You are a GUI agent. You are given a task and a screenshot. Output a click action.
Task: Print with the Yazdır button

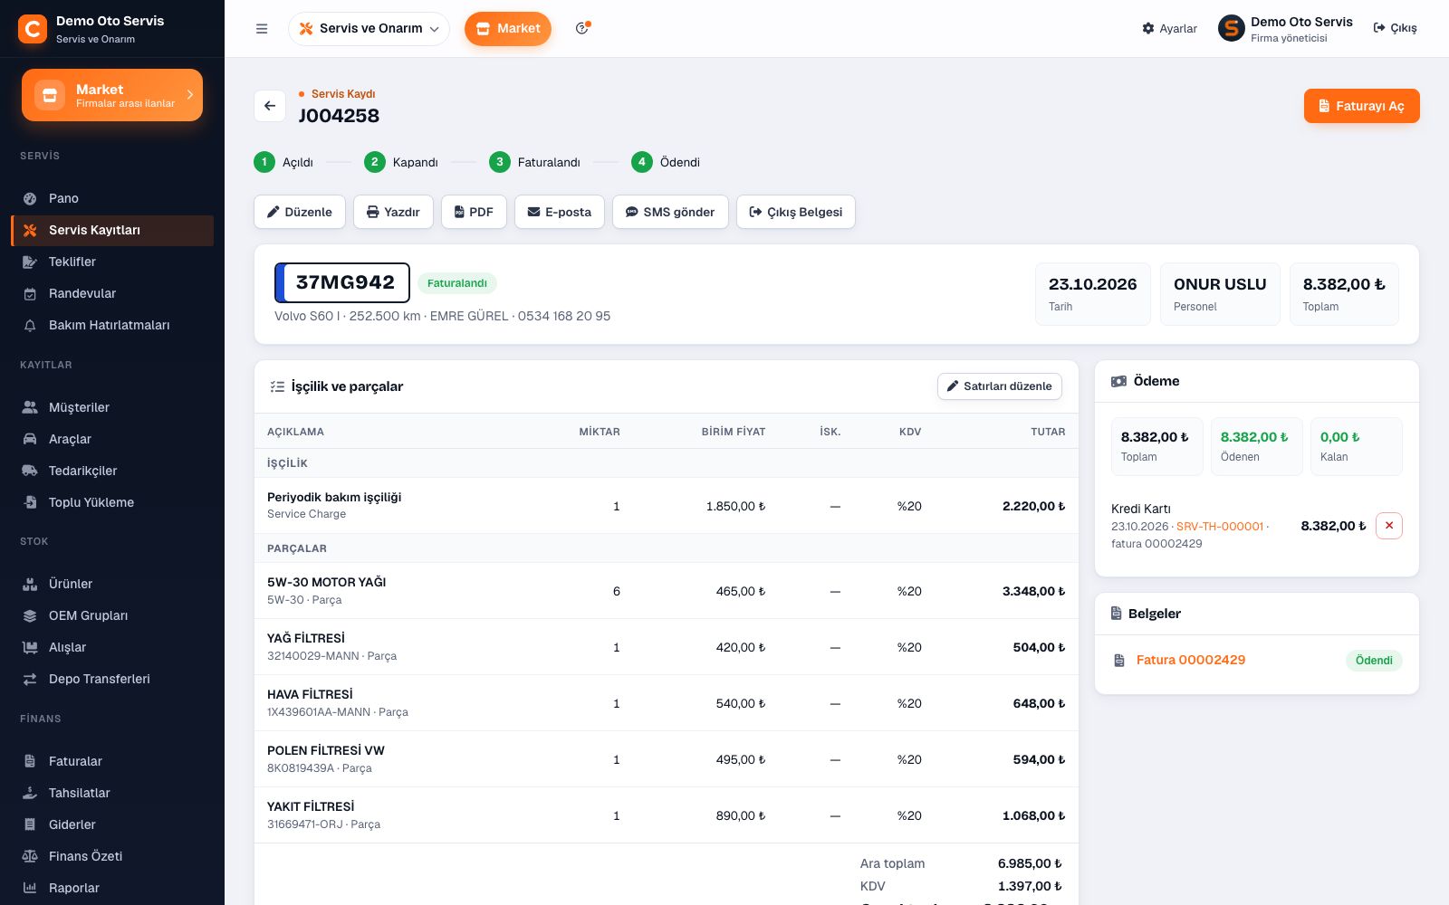point(393,212)
